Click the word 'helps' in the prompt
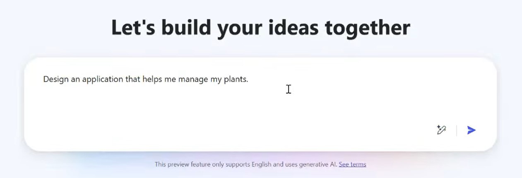This screenshot has height=178, width=522. click(152, 79)
